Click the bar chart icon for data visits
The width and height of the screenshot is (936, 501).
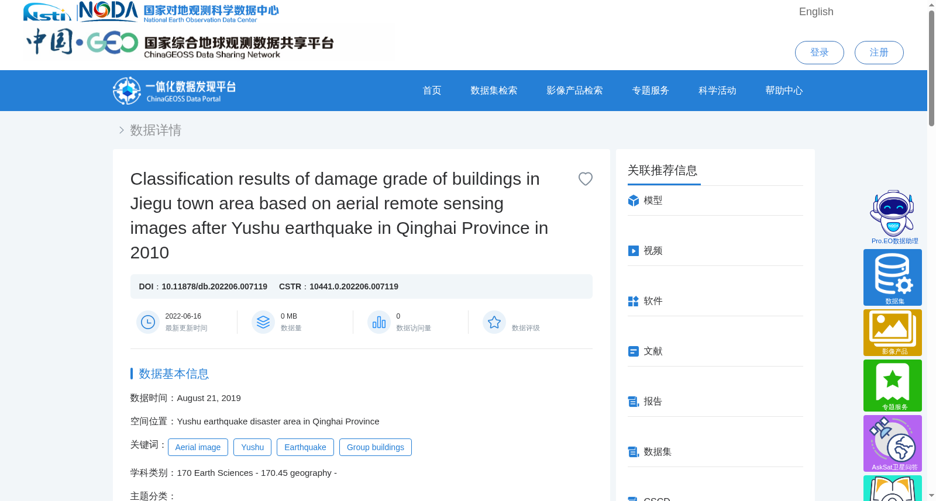[379, 322]
